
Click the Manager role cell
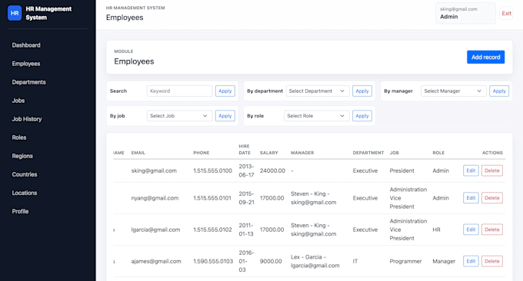444,261
